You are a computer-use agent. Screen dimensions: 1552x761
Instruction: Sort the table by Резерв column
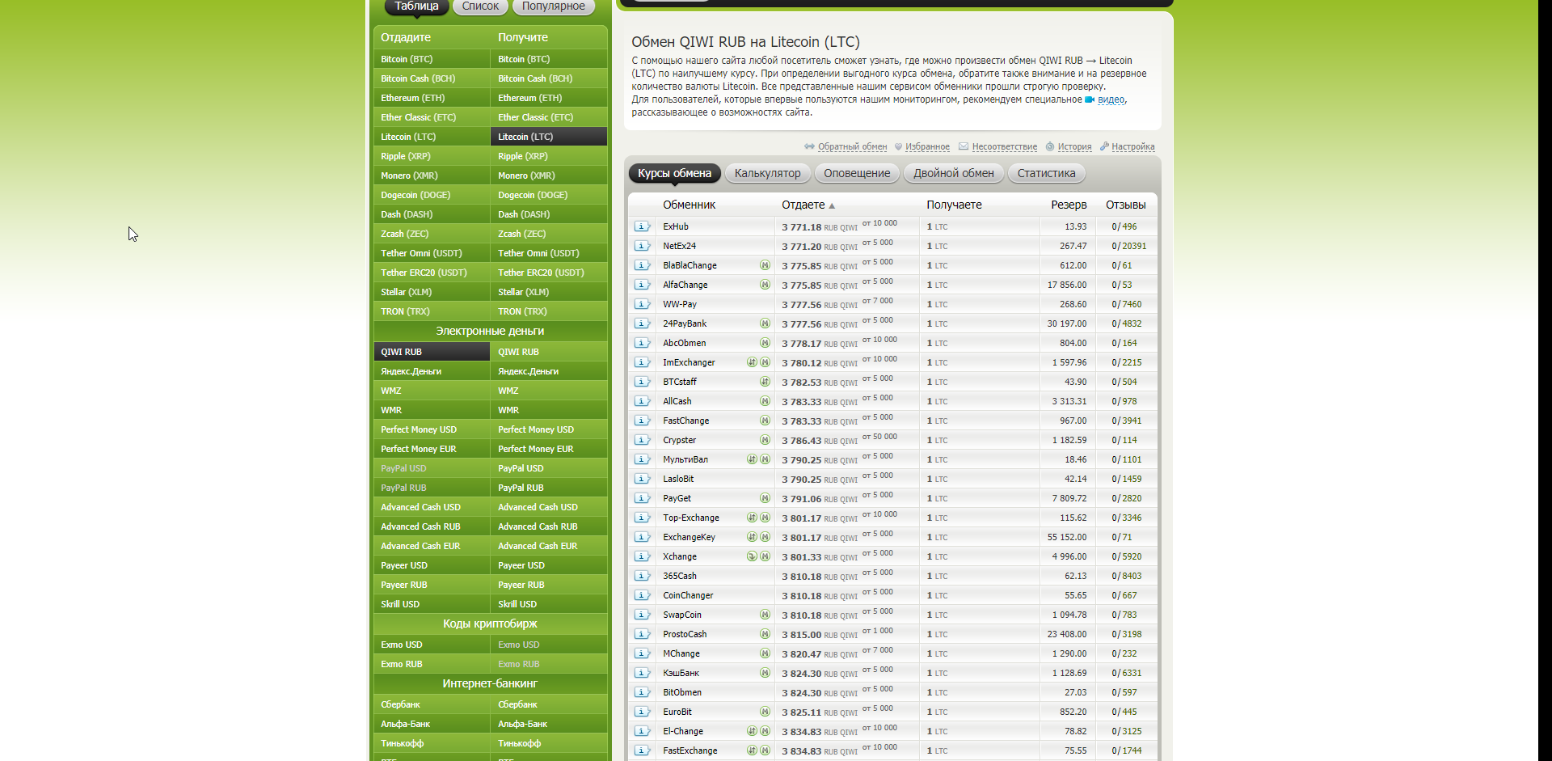[1068, 205]
